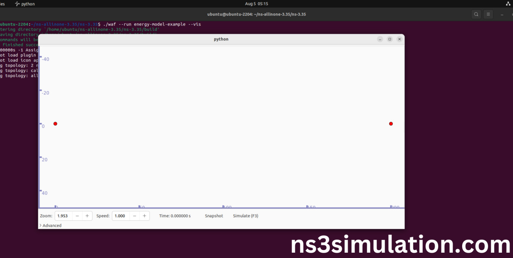This screenshot has width=513, height=258.
Task: Start the simulation via Simulate (F3)
Action: tap(245, 216)
